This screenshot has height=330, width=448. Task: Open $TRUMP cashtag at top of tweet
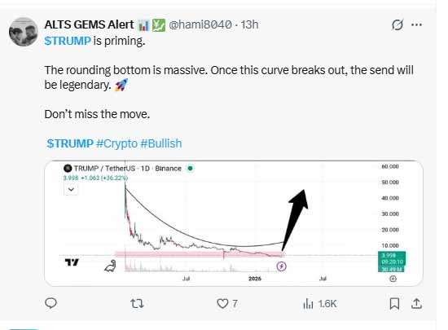[x=68, y=41]
